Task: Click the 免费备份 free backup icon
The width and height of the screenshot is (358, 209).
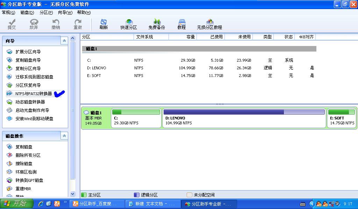Action: coord(157,24)
